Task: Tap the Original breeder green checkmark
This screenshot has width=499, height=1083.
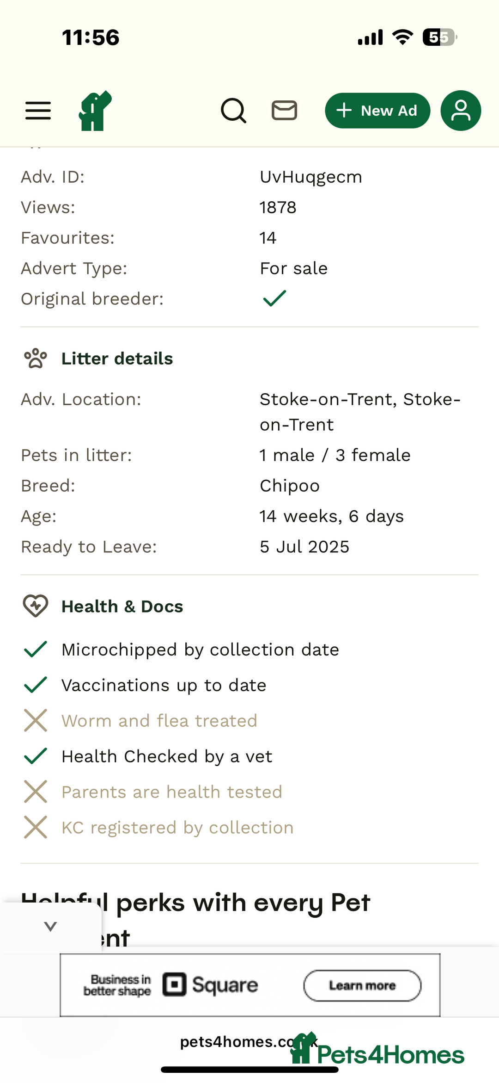Action: point(274,298)
